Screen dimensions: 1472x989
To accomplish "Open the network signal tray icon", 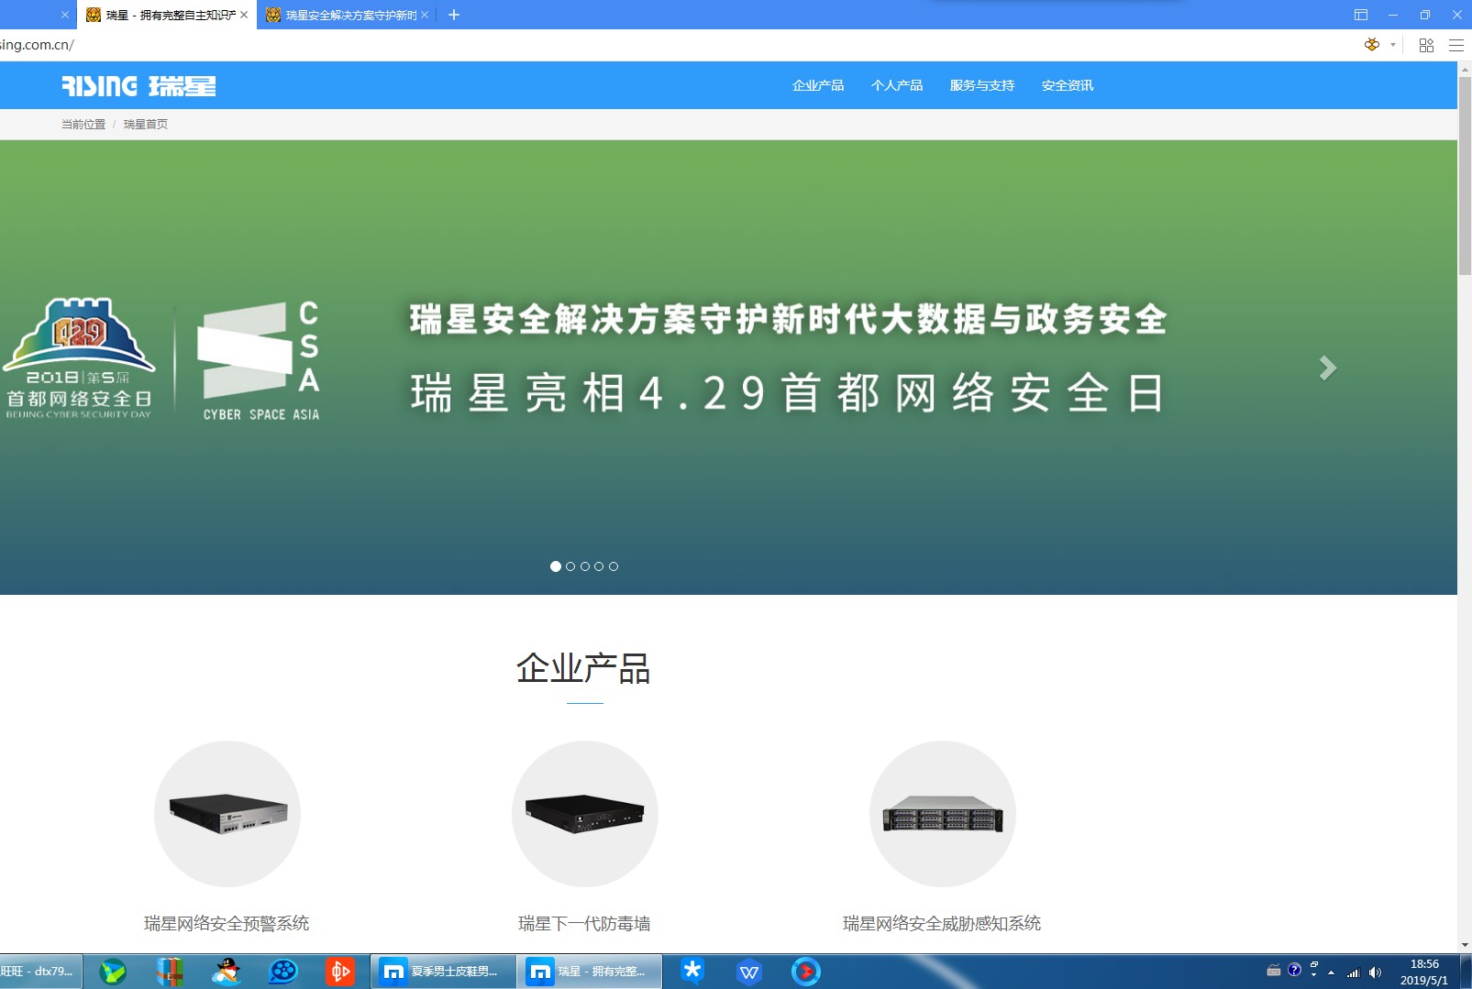I will click(x=1353, y=973).
